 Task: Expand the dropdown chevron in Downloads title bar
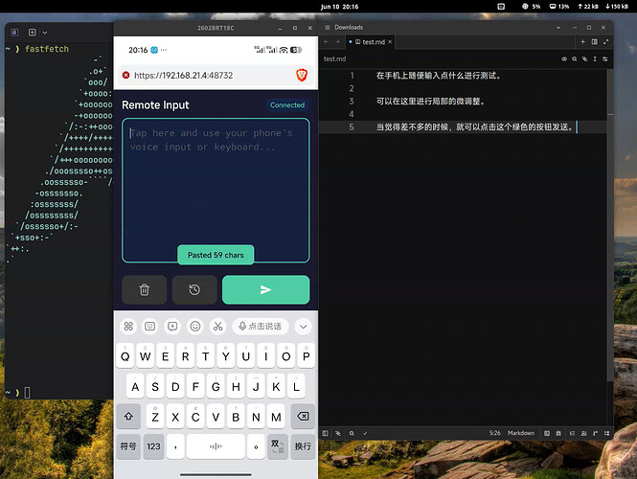click(558, 28)
